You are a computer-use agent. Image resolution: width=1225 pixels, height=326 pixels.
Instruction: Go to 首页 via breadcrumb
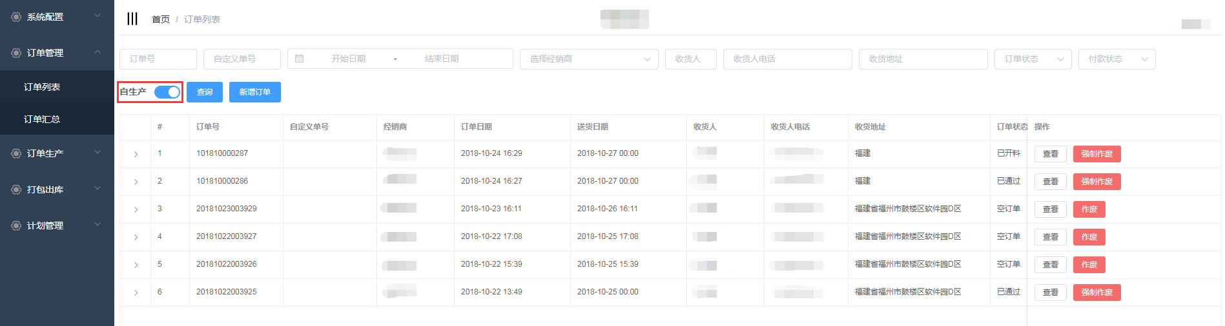click(x=160, y=19)
